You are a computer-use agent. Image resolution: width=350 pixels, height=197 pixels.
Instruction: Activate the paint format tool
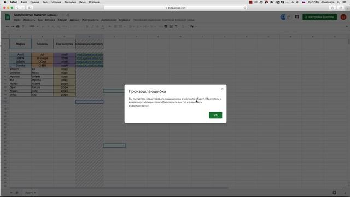[23, 26]
